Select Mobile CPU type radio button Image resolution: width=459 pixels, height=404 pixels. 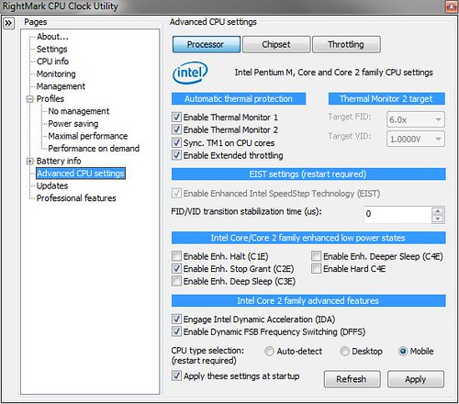click(x=403, y=352)
